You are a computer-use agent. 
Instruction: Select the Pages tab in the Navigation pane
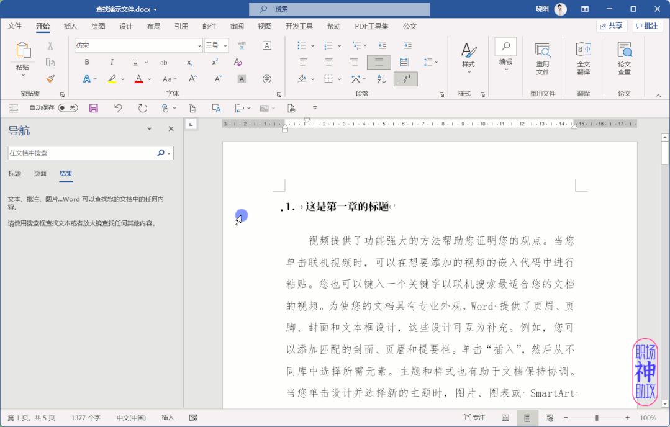tap(40, 173)
